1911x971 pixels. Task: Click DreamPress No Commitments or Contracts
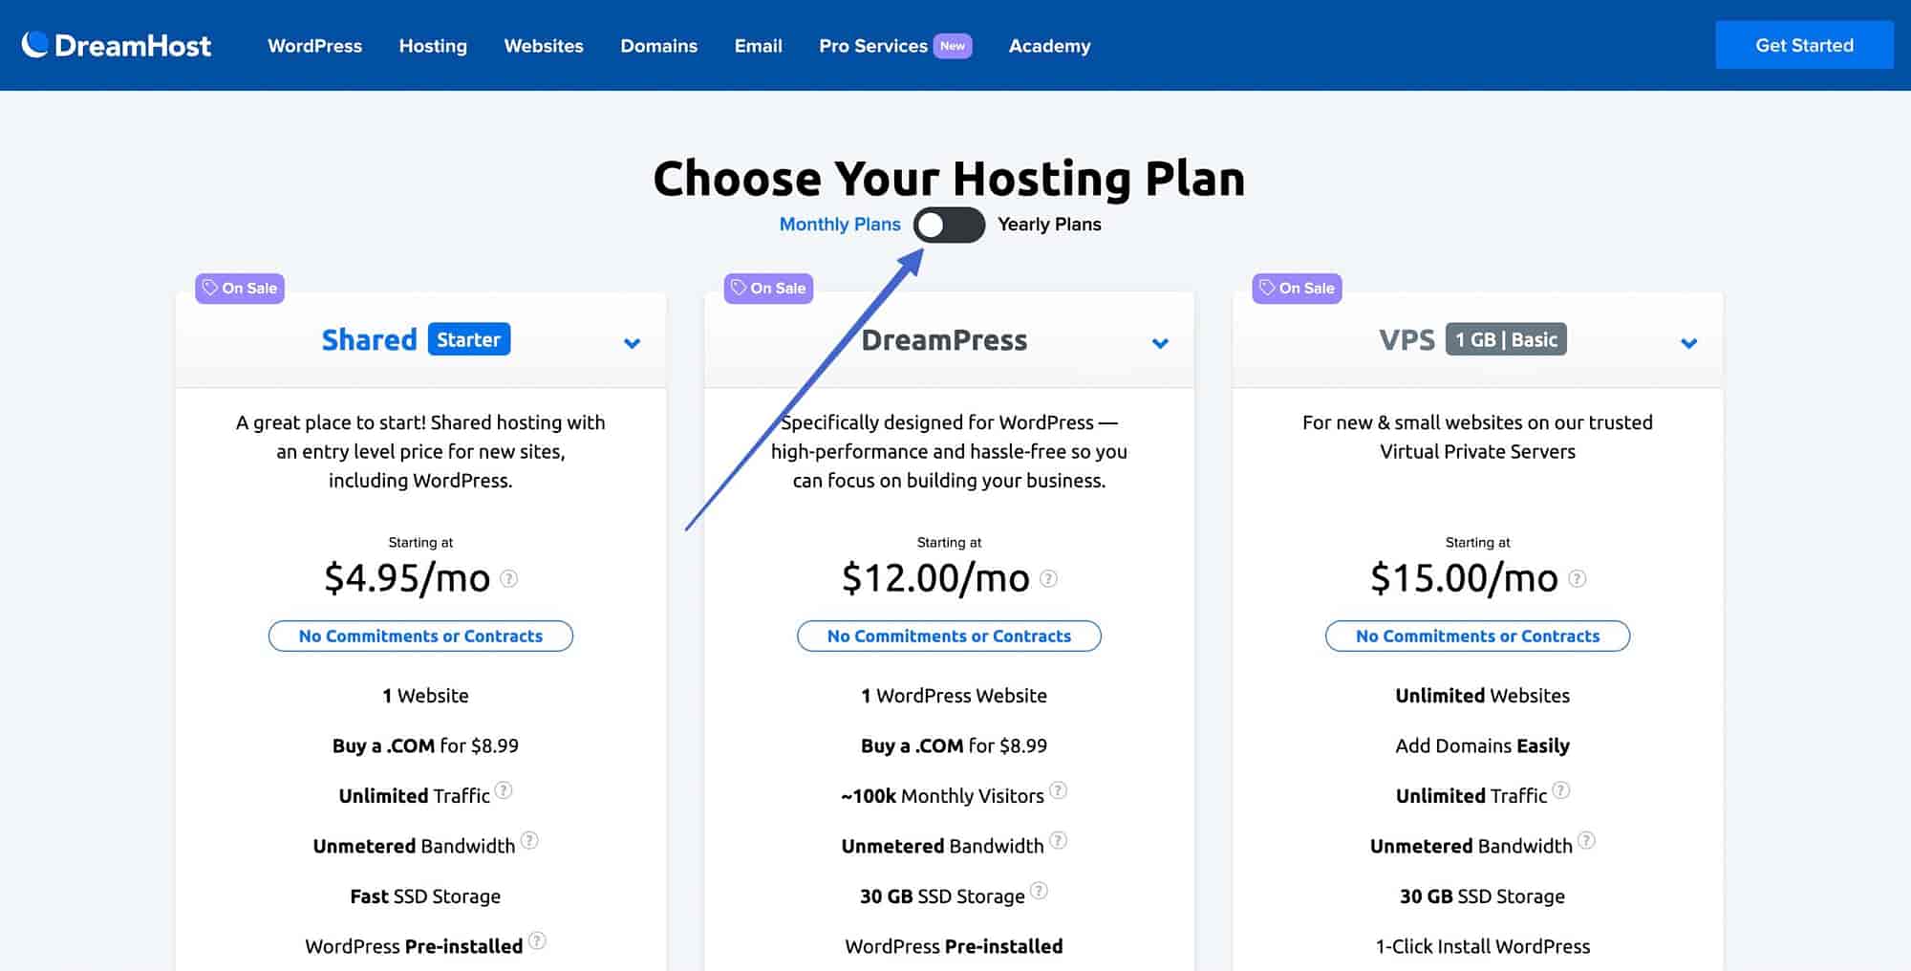tap(949, 636)
